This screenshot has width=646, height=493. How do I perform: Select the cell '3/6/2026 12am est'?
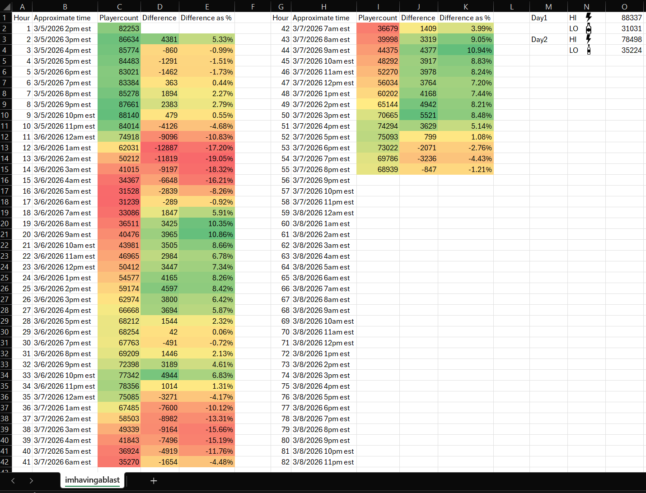tap(65, 137)
